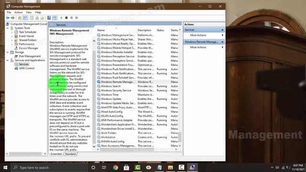Click the volume icon in system tray
The height and width of the screenshot is (172, 306).
277,168
